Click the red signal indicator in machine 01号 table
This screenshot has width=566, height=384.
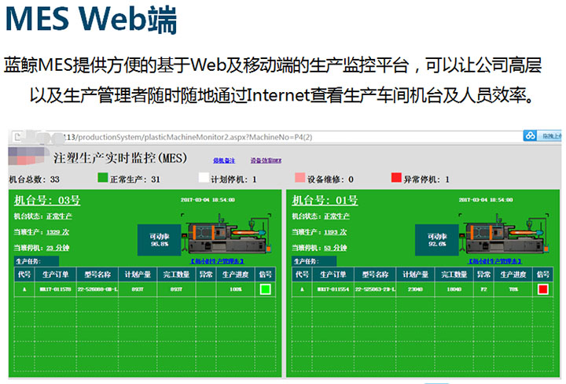point(542,290)
